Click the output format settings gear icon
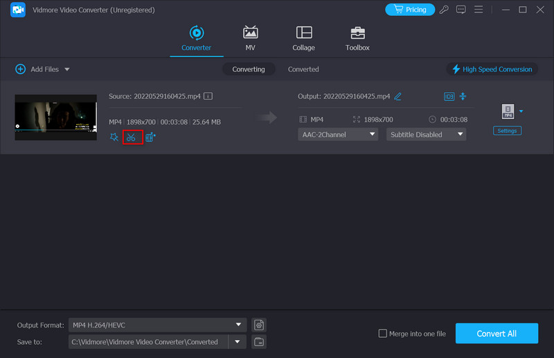This screenshot has width=554, height=358. [259, 325]
